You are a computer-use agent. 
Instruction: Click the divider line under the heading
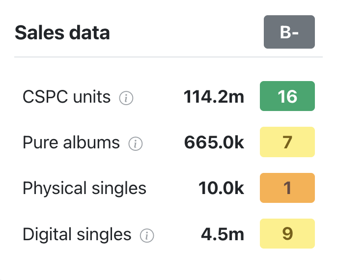168,57
